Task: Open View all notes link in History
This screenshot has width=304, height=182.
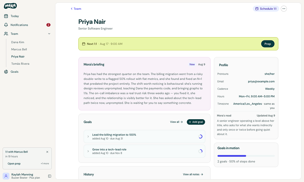Action: [193, 174]
